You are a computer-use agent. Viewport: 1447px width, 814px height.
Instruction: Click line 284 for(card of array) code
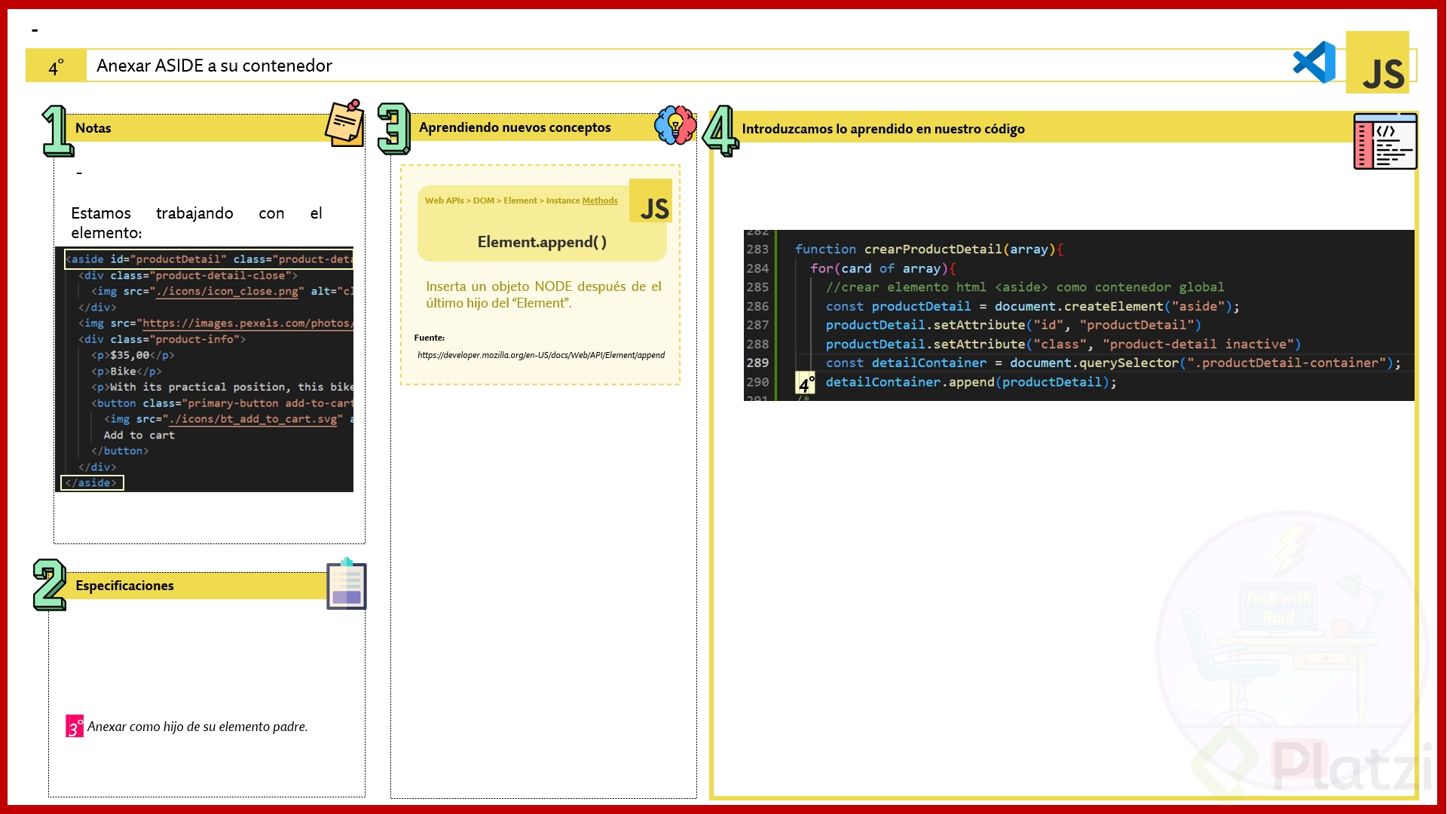[x=883, y=268]
